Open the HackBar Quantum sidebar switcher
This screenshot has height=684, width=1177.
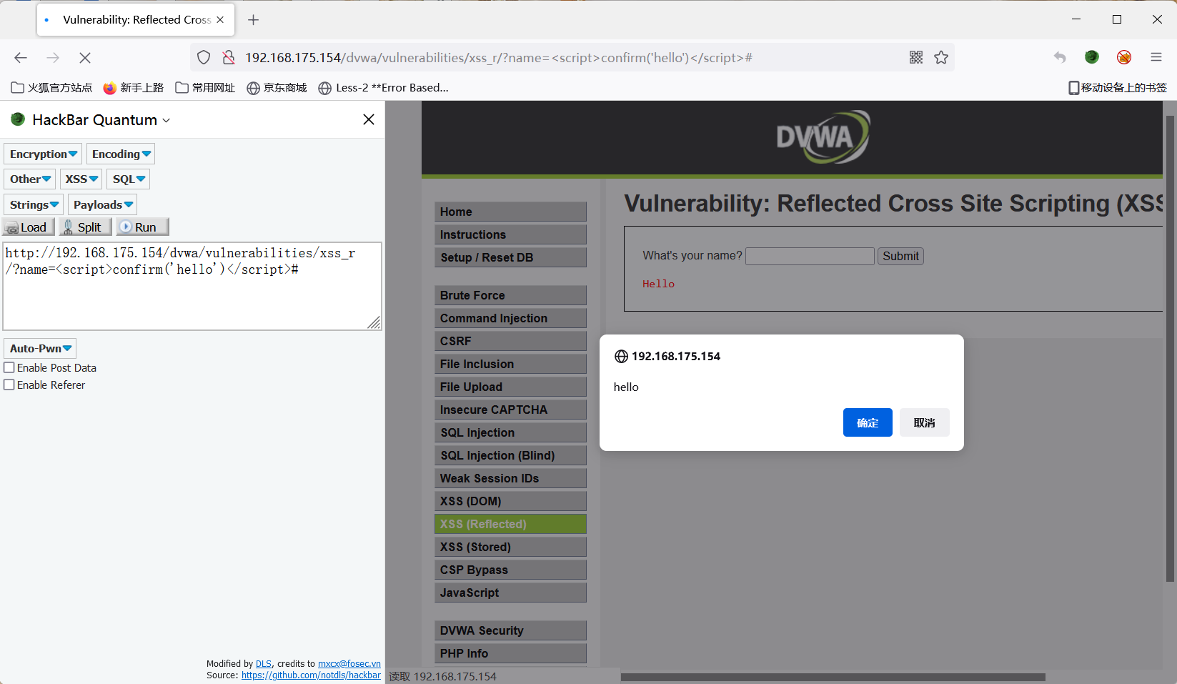coord(101,120)
